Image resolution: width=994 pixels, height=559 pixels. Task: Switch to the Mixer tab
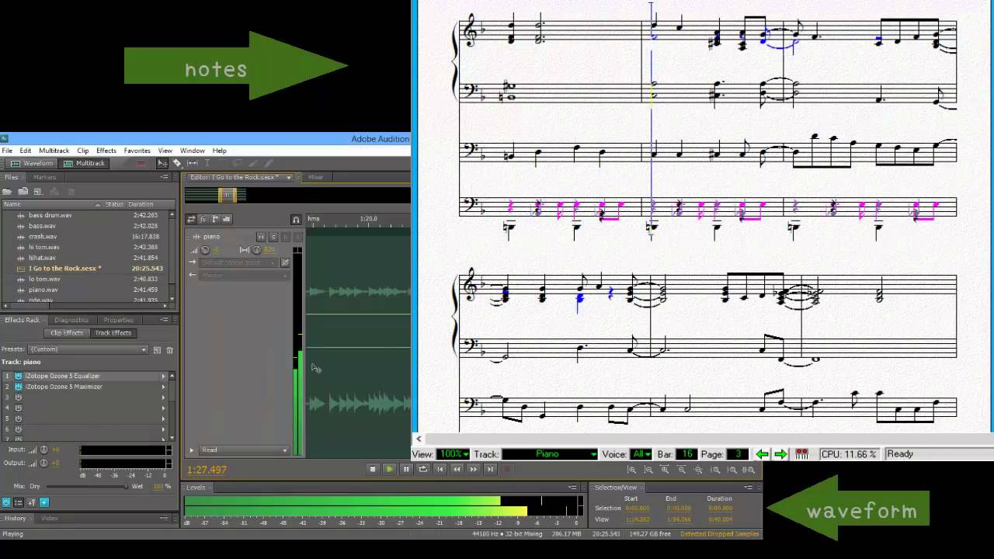[x=315, y=177]
